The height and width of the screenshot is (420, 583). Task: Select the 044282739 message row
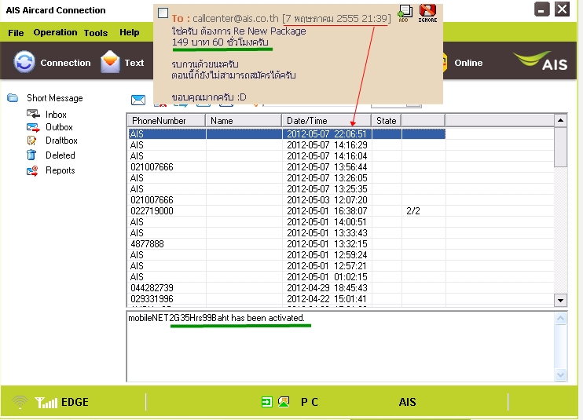(286, 288)
